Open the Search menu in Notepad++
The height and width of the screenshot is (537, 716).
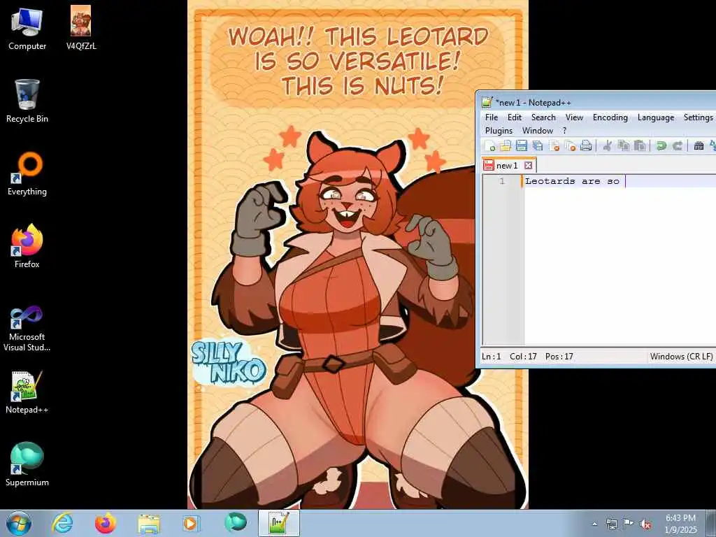coord(543,117)
